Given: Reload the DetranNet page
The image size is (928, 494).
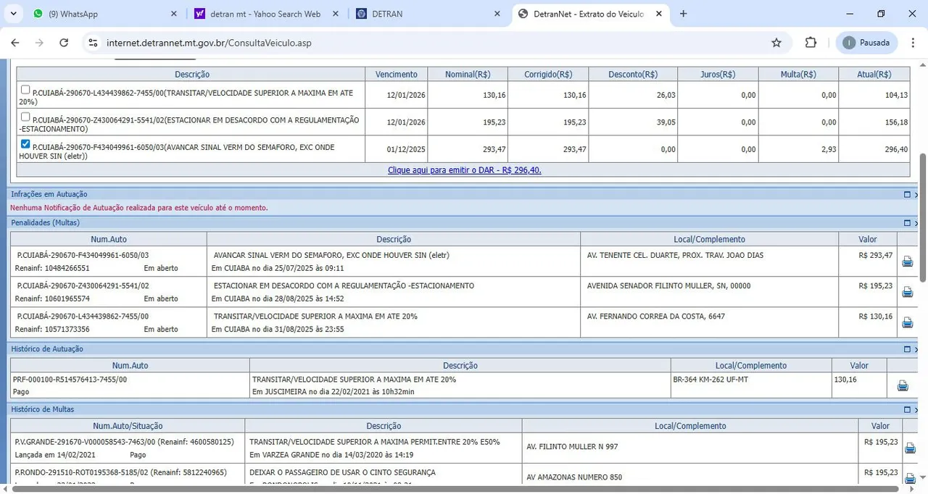Looking at the screenshot, I should pos(64,43).
